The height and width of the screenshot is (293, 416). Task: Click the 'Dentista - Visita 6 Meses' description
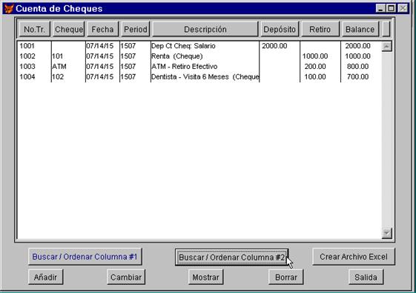click(190, 76)
